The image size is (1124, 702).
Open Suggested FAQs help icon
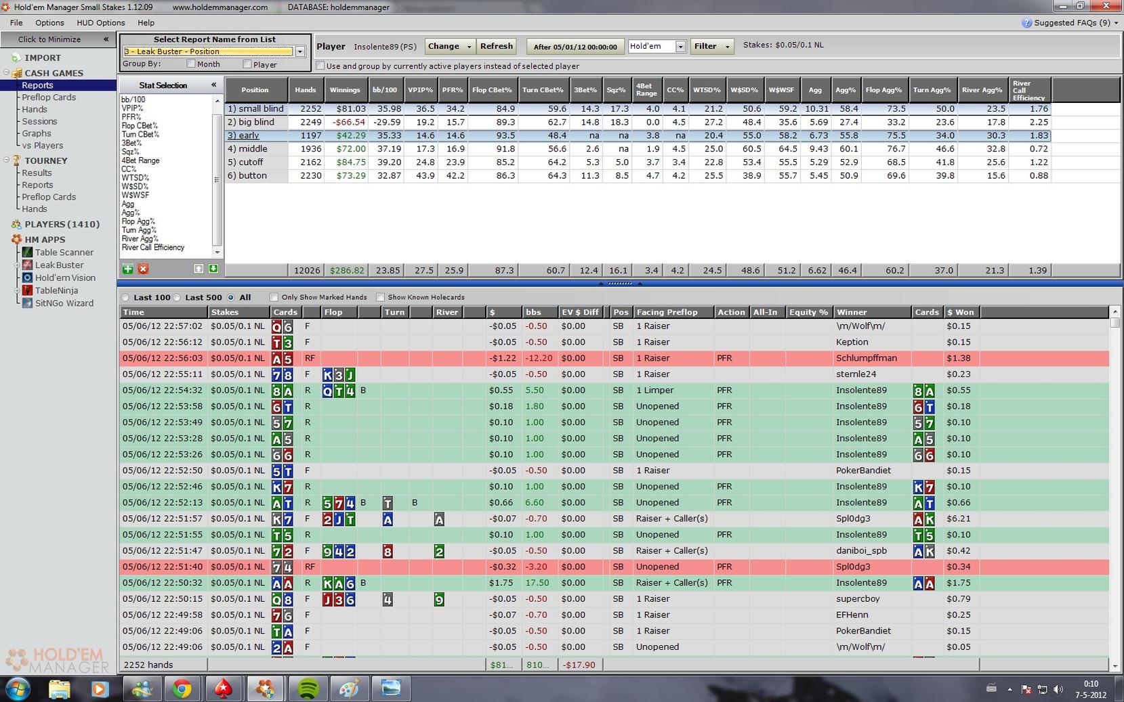1026,22
